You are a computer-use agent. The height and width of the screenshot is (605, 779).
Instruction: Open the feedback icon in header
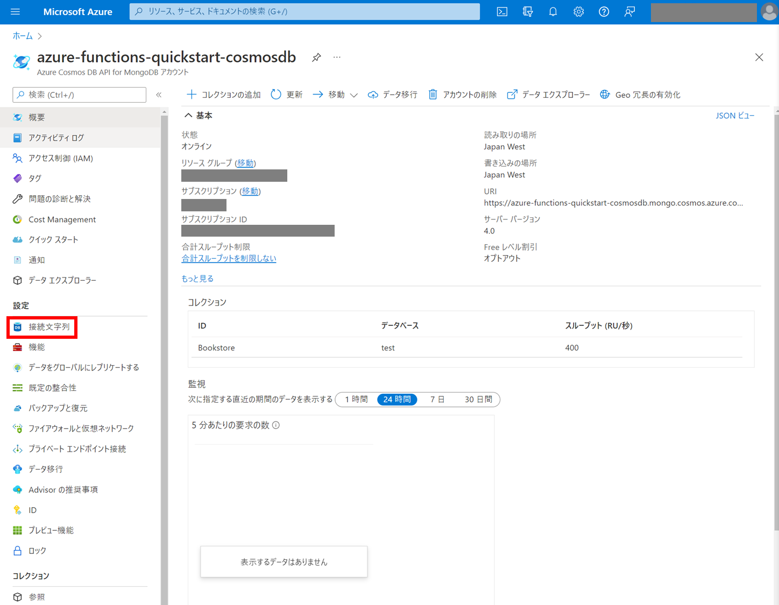click(629, 12)
